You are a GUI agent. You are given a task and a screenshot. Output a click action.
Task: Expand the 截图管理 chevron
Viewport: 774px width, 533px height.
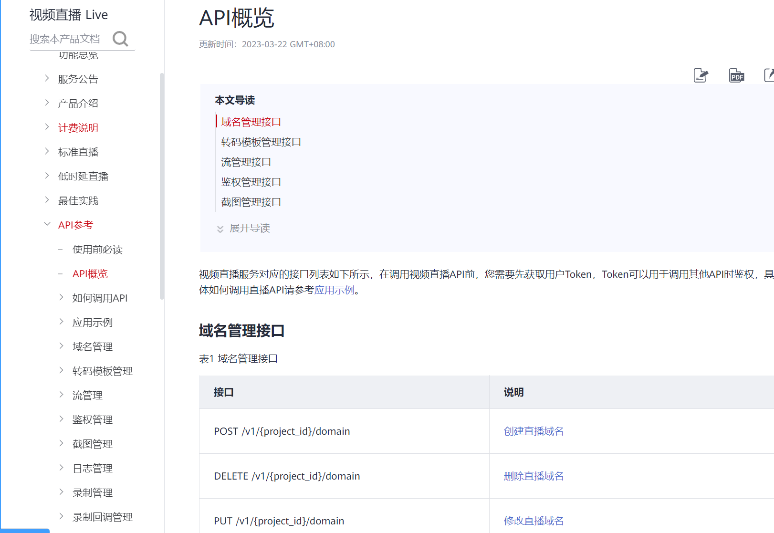pos(61,443)
